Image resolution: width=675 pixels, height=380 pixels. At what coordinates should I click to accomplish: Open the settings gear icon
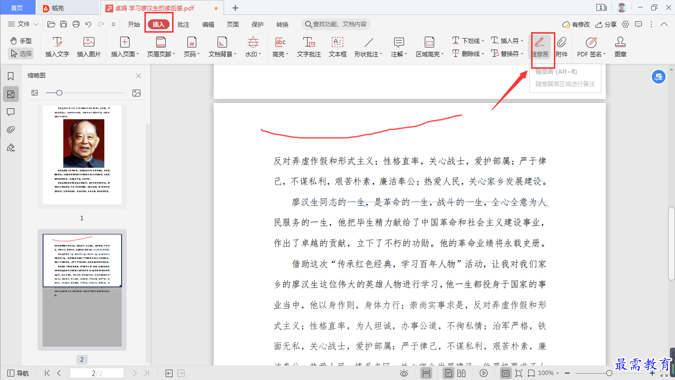point(626,24)
